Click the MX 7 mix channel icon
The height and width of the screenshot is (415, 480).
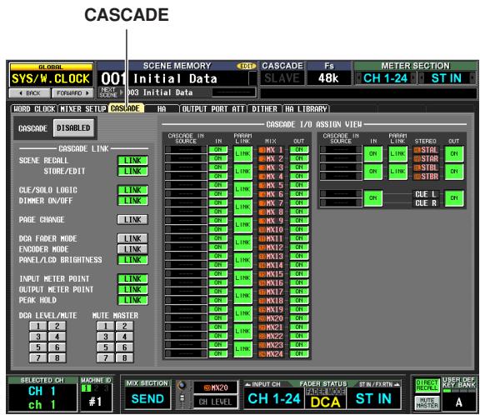262,203
